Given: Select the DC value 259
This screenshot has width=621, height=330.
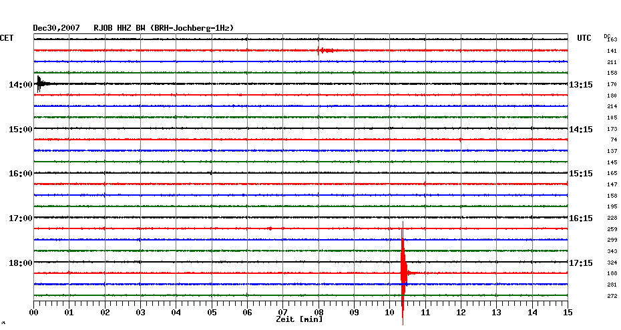Looking at the screenshot, I should 612,229.
